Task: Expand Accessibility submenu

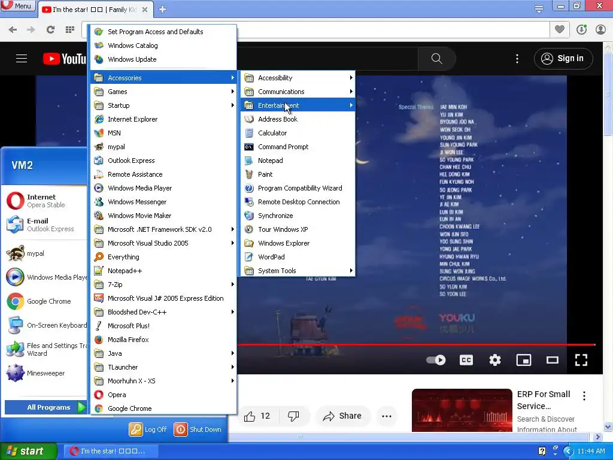Action: tap(298, 78)
